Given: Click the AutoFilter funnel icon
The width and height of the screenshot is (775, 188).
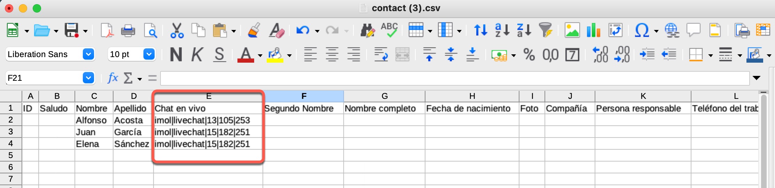Looking at the screenshot, I should pyautogui.click(x=546, y=30).
